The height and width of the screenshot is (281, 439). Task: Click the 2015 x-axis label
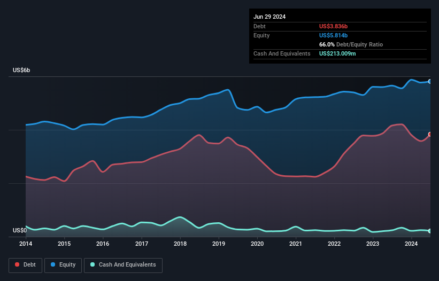tap(64, 244)
